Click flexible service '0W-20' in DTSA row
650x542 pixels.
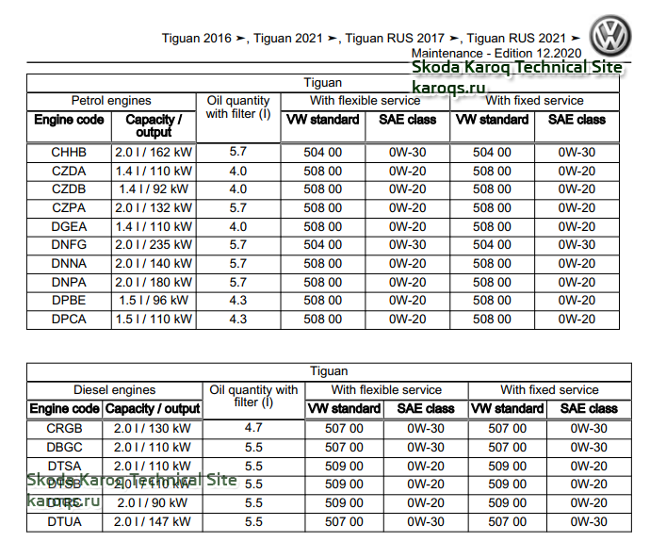tap(426, 466)
